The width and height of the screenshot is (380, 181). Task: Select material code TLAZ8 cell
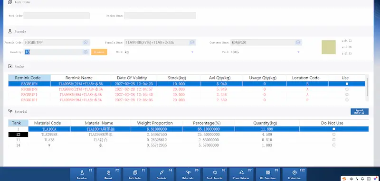(x=49, y=140)
